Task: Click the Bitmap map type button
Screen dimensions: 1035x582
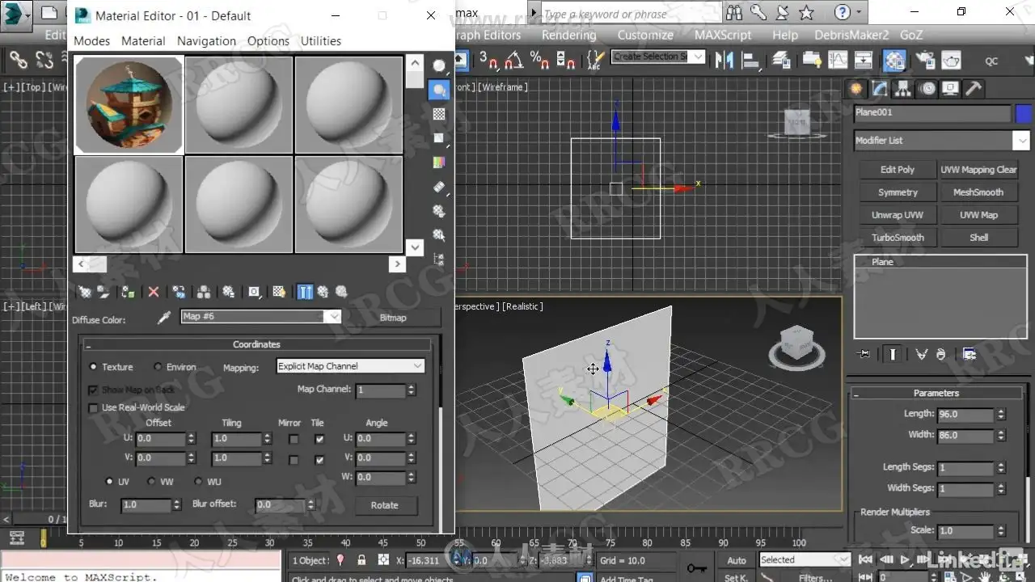Action: click(393, 318)
